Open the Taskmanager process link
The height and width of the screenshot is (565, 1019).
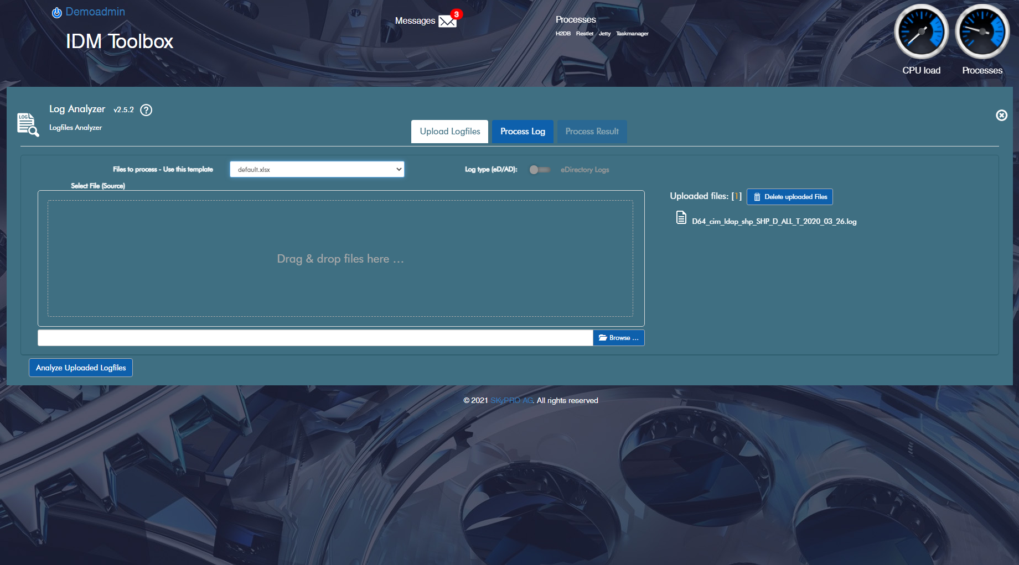pos(632,34)
